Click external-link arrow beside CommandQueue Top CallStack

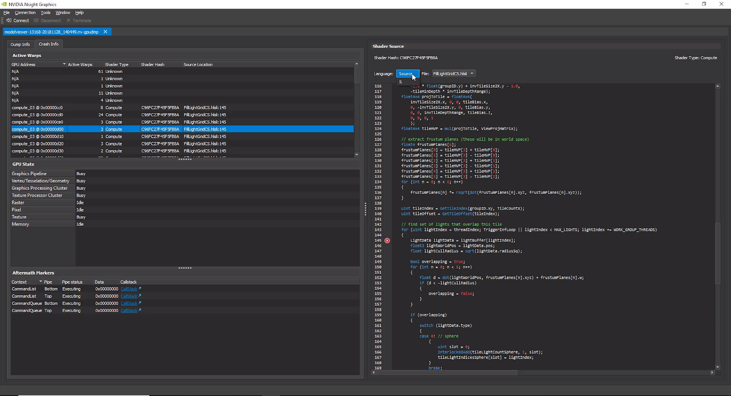point(140,310)
